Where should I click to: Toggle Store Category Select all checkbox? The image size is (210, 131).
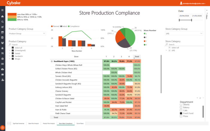coord(169,48)
